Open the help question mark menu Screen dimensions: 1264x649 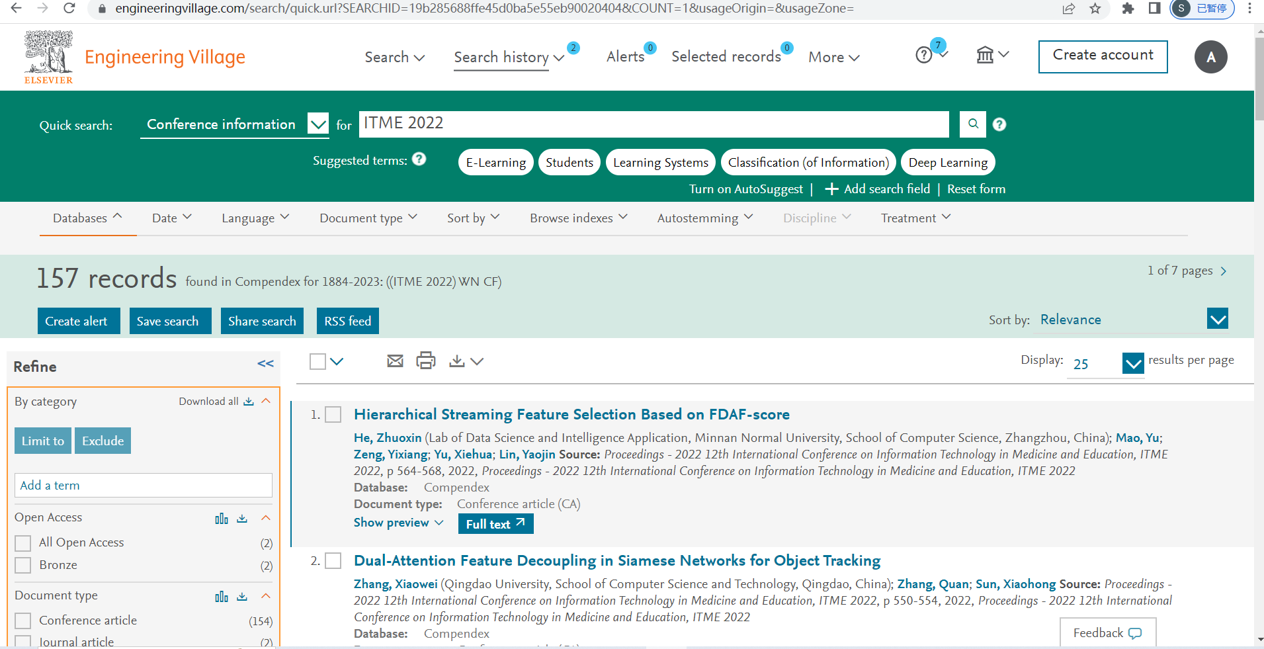pyautogui.click(x=924, y=55)
